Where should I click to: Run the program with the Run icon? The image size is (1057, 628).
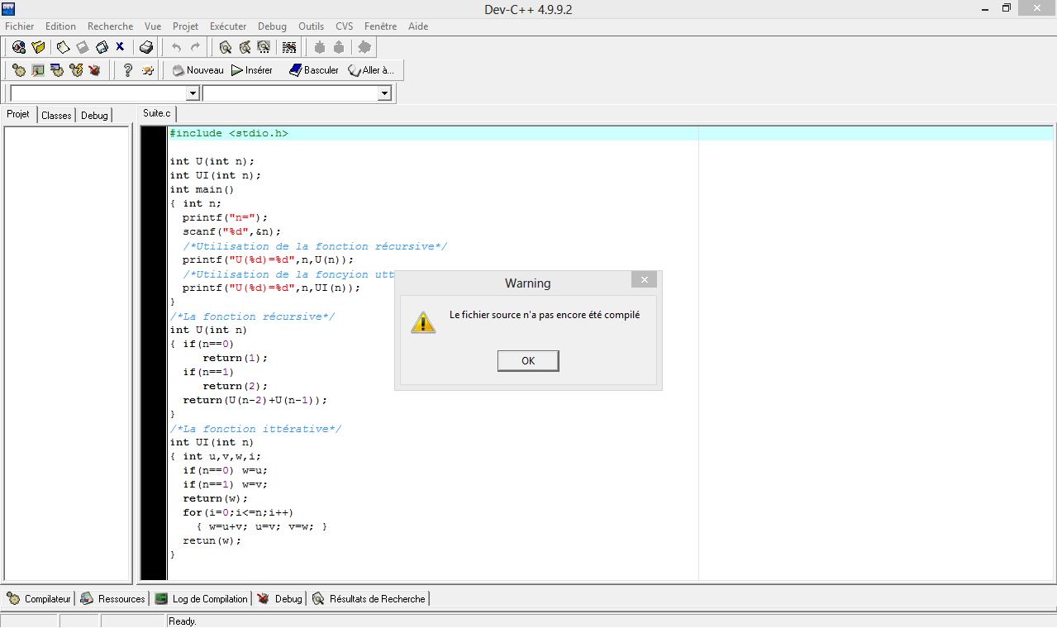click(38, 70)
